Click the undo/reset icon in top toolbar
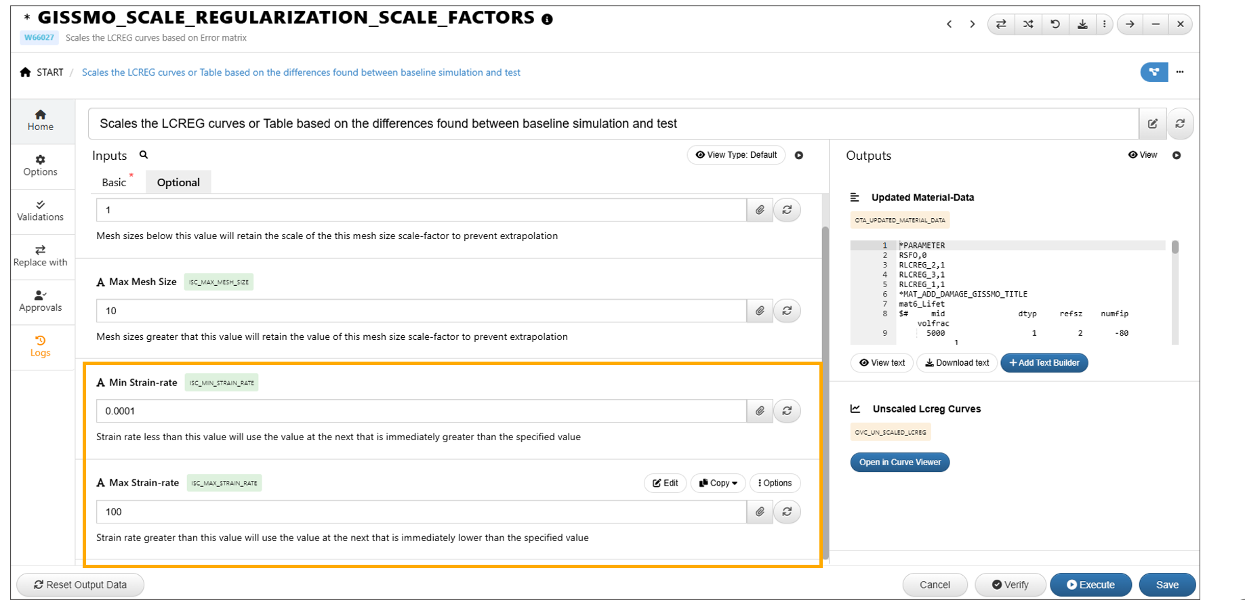 point(1055,24)
